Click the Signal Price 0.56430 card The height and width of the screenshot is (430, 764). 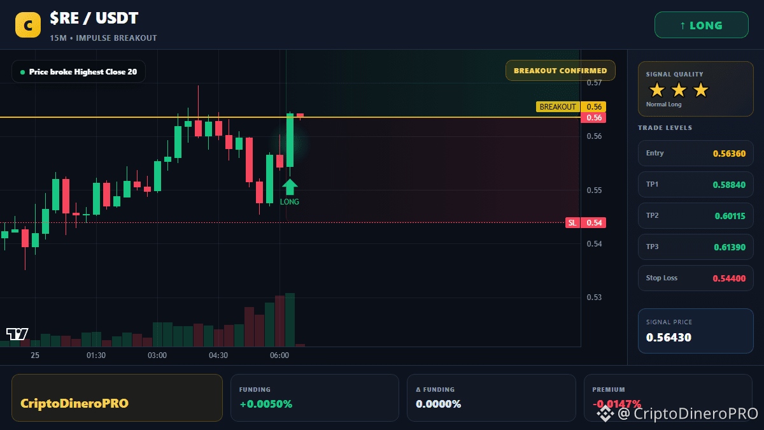[x=696, y=331]
